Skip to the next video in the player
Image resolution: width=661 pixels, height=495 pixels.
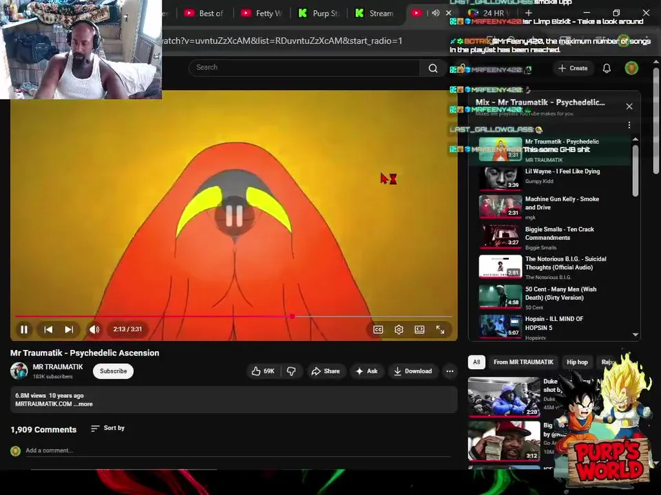point(69,329)
